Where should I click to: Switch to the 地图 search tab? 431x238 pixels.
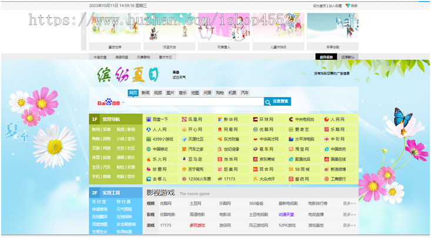pyautogui.click(x=195, y=93)
